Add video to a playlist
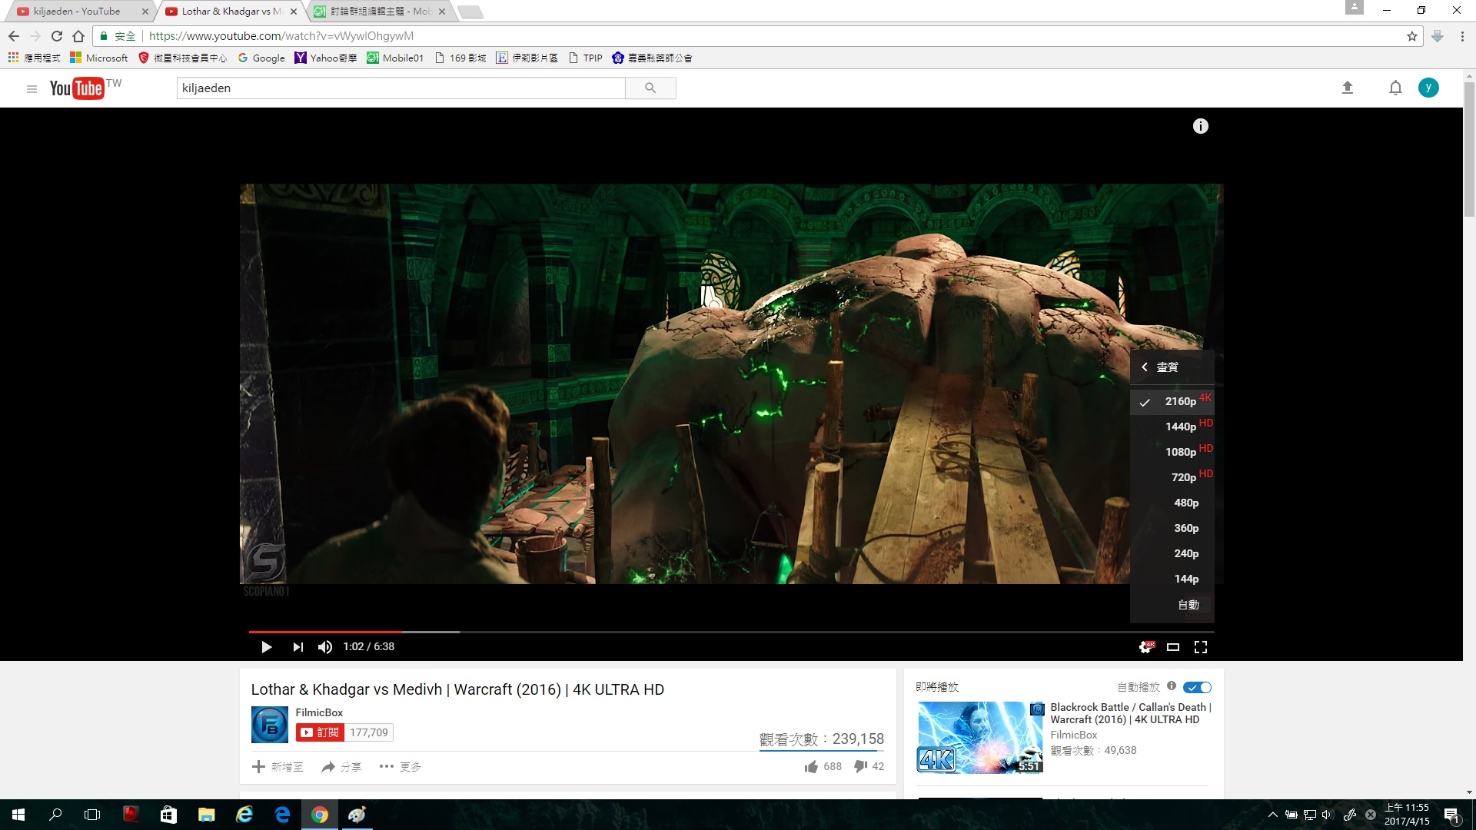1476x830 pixels. tap(278, 766)
